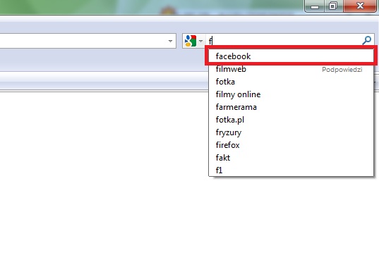Viewport: 379px width, 274px height.
Task: Select the fotka.pl suggestion
Action: (291, 120)
